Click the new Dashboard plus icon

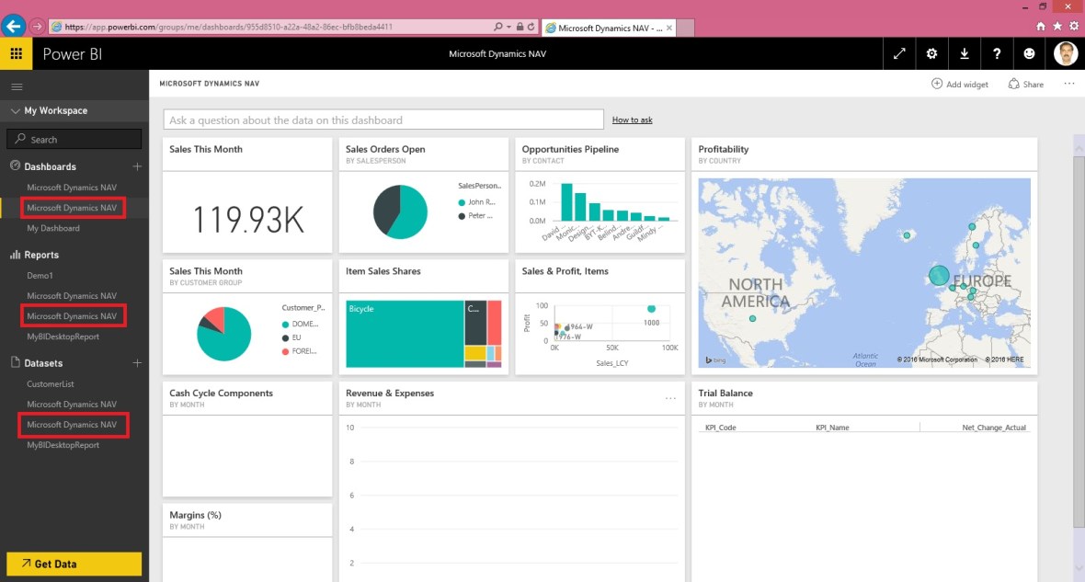(x=137, y=166)
